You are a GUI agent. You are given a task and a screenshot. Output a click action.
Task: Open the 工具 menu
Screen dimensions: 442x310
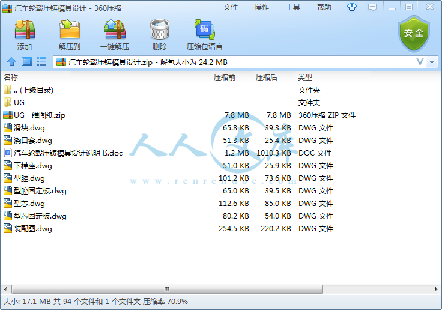(x=293, y=7)
